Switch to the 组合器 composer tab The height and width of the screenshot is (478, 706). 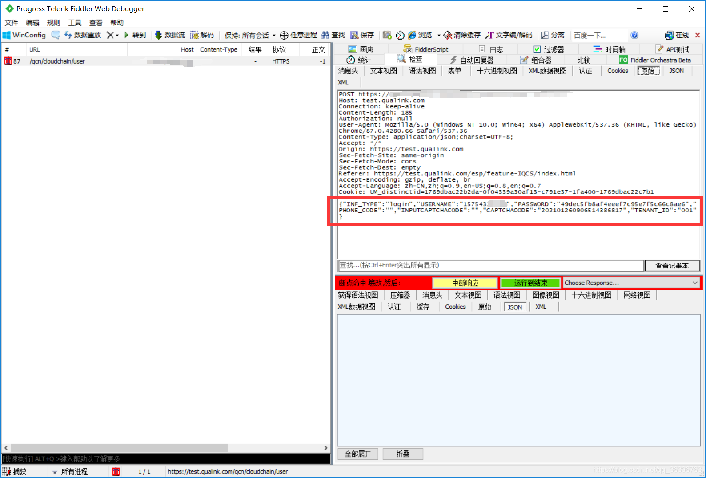tap(536, 60)
